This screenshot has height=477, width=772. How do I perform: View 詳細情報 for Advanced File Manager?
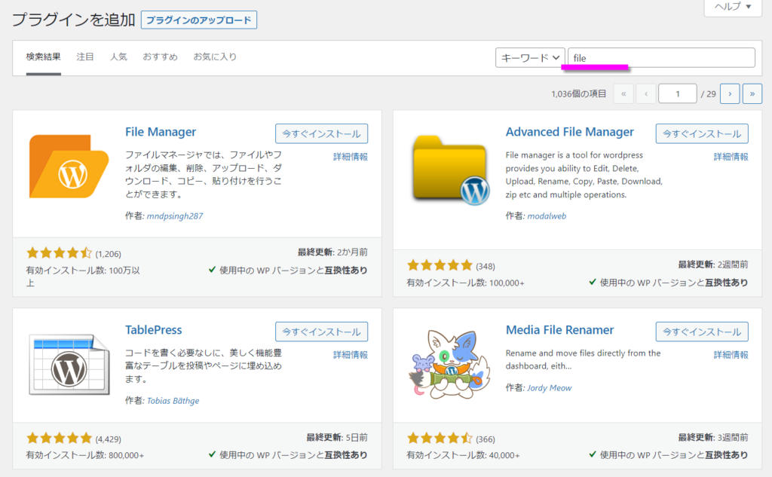(x=731, y=157)
